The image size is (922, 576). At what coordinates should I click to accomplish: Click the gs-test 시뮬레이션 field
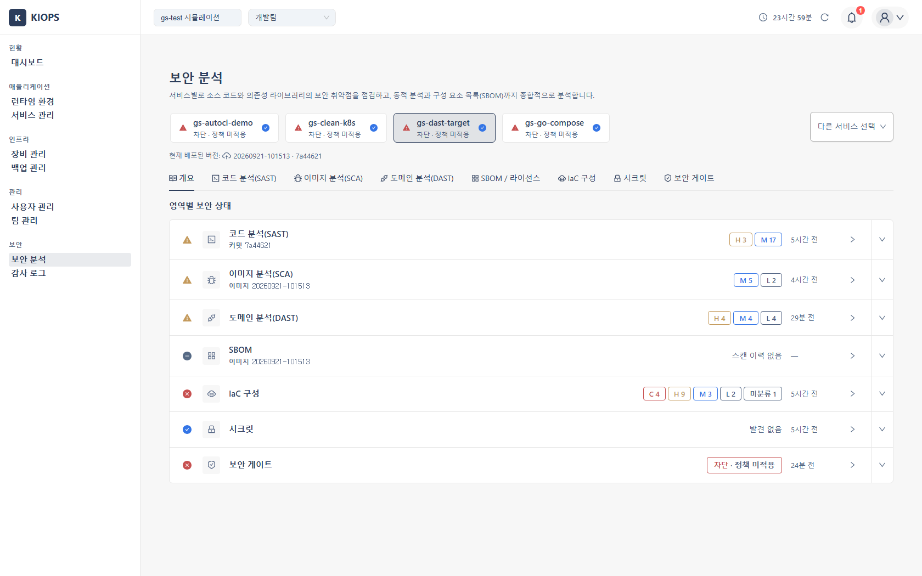click(198, 18)
